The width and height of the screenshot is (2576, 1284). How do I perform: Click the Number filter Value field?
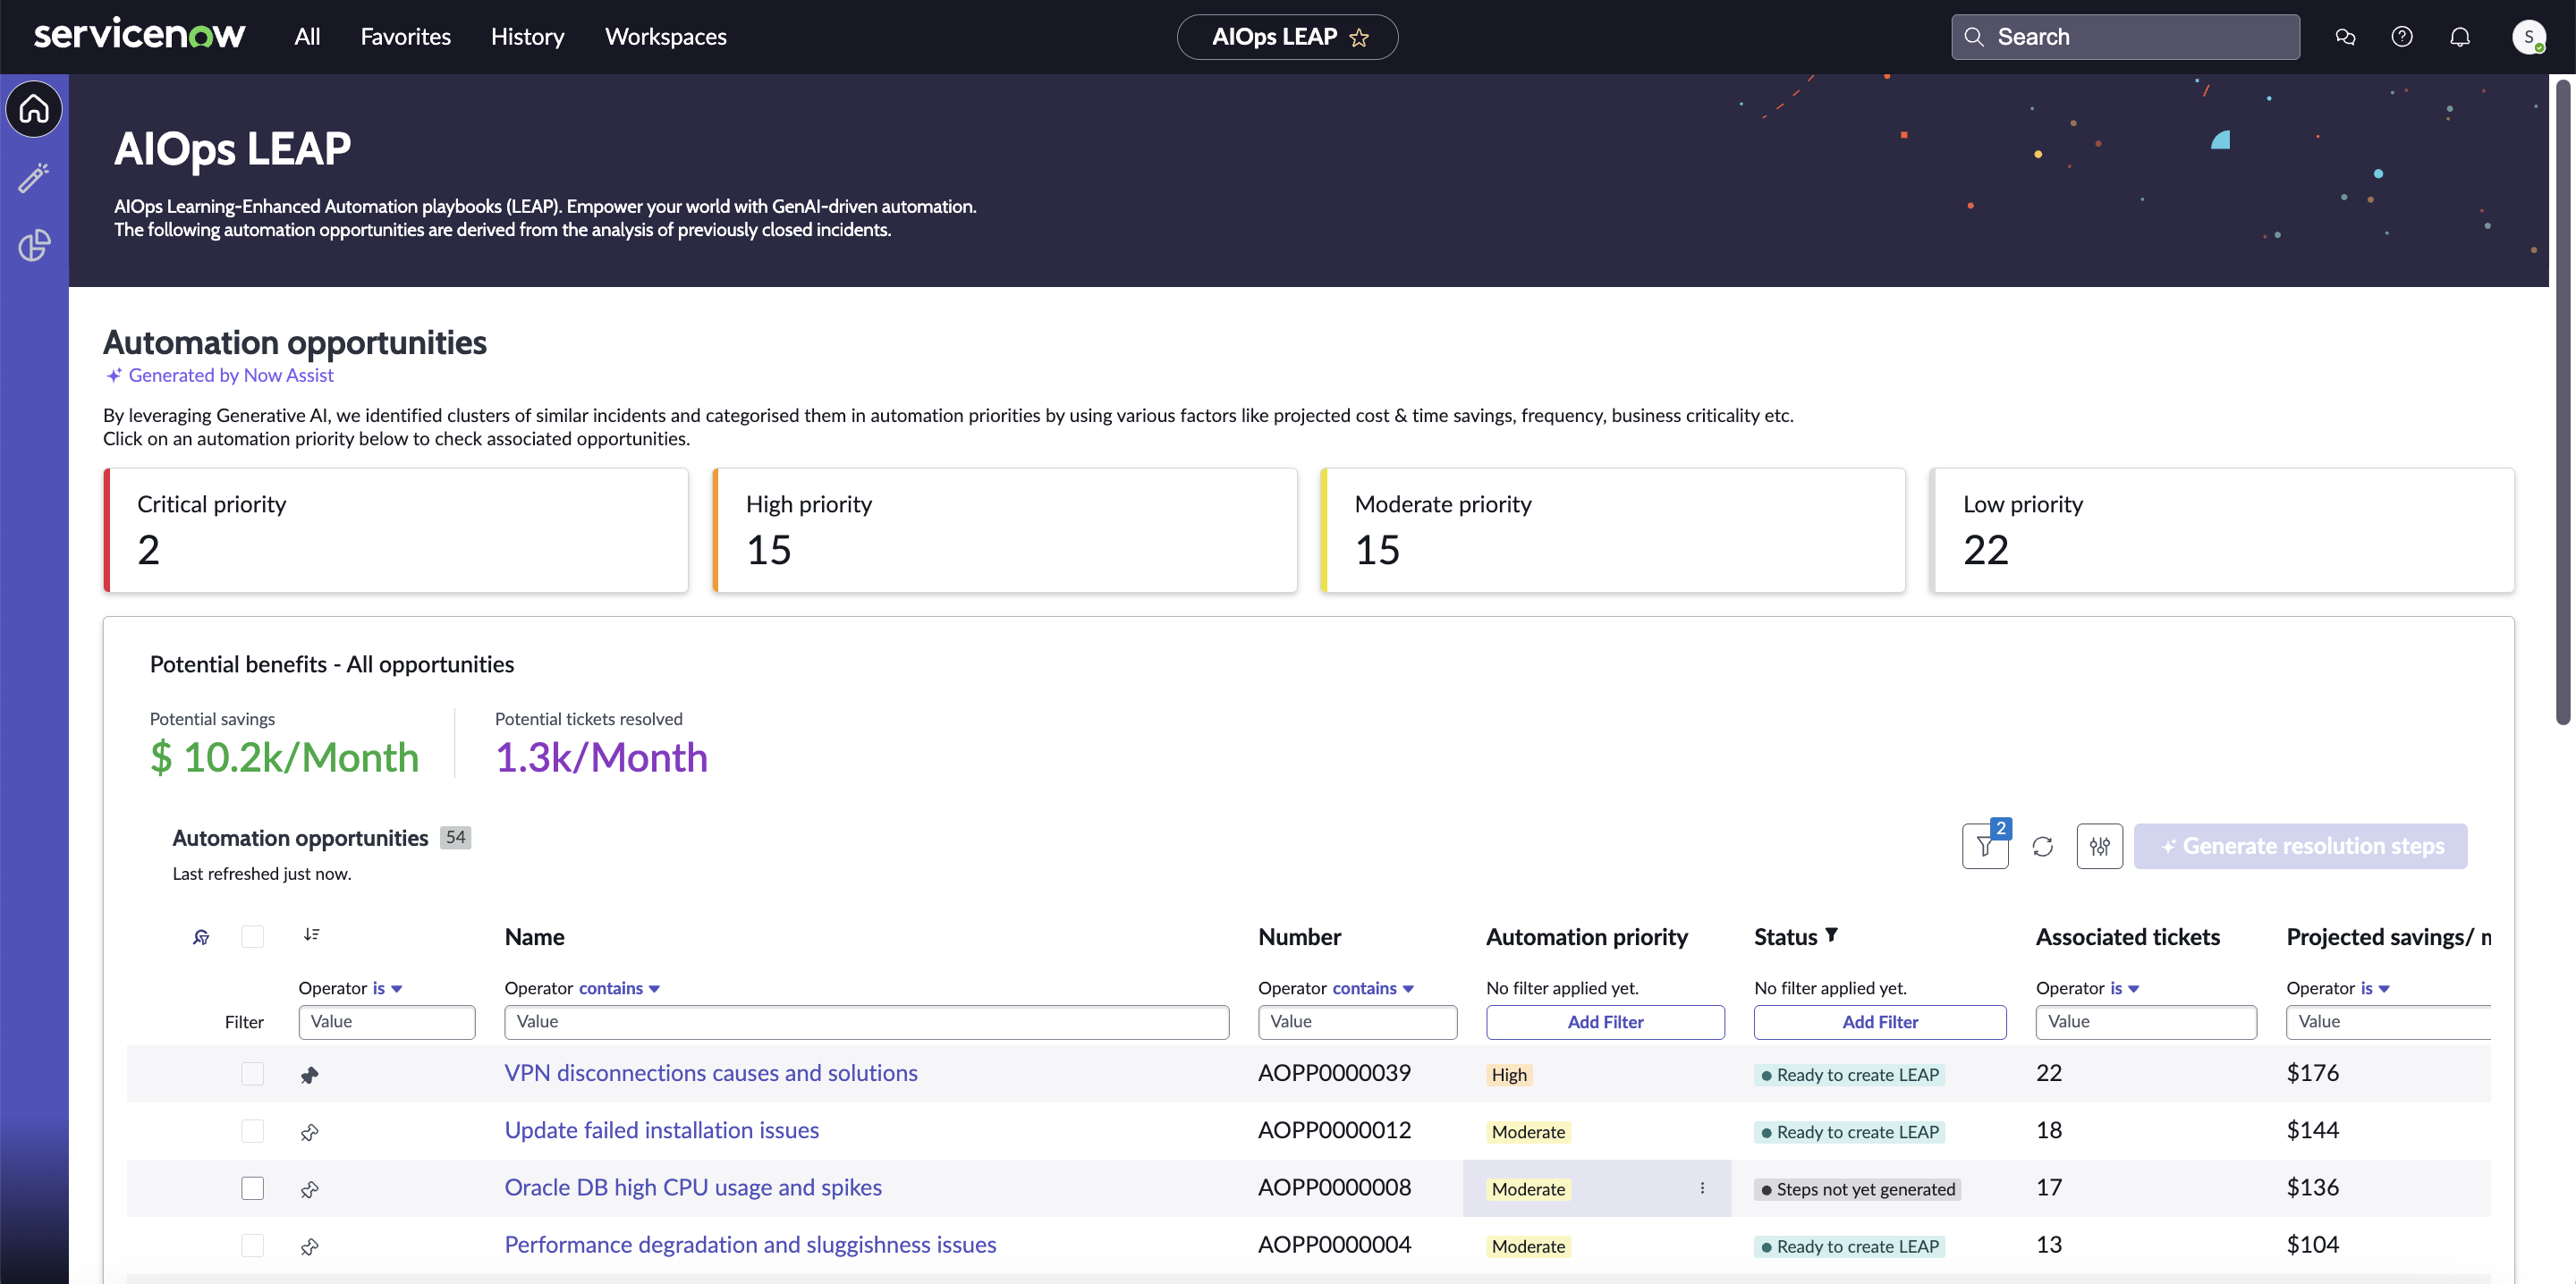[1357, 1022]
